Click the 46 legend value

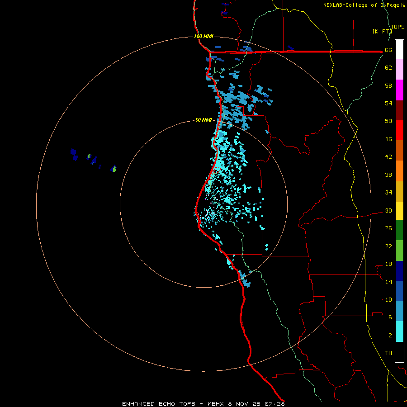point(388,139)
